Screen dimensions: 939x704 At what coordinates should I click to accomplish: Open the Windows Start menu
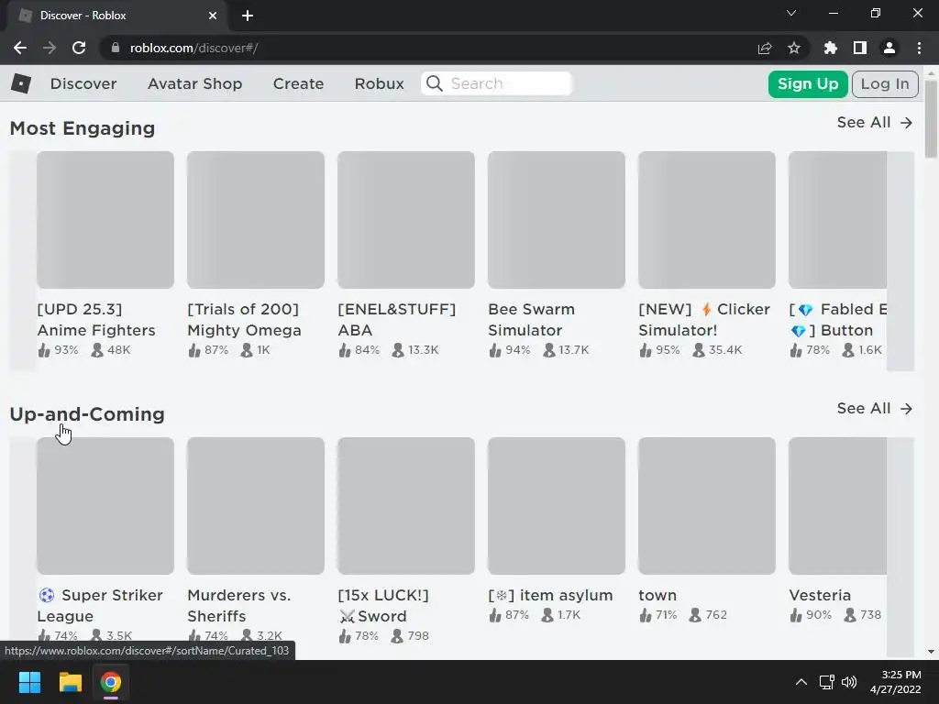click(x=29, y=682)
